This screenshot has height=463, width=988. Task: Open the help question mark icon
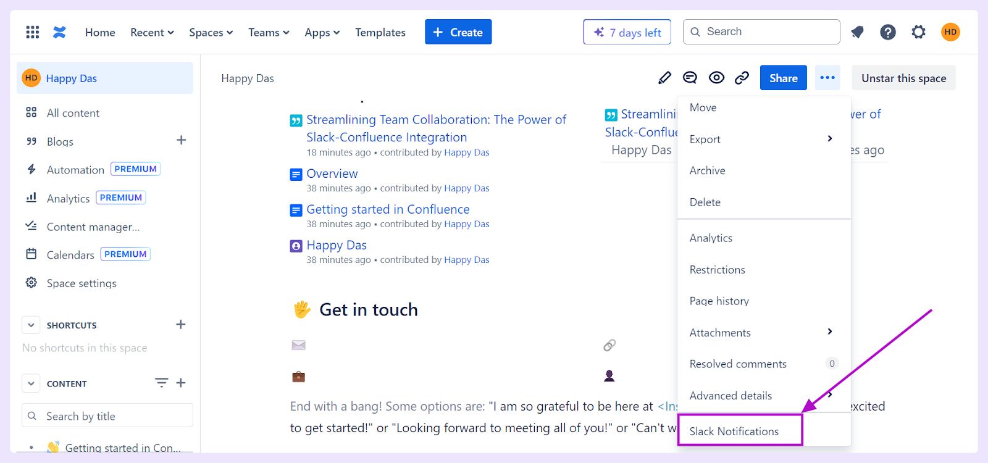coord(888,32)
